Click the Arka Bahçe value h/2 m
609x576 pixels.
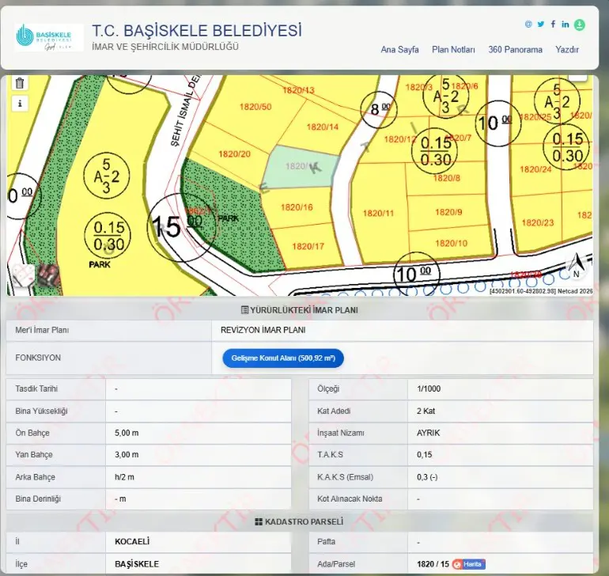coord(124,477)
